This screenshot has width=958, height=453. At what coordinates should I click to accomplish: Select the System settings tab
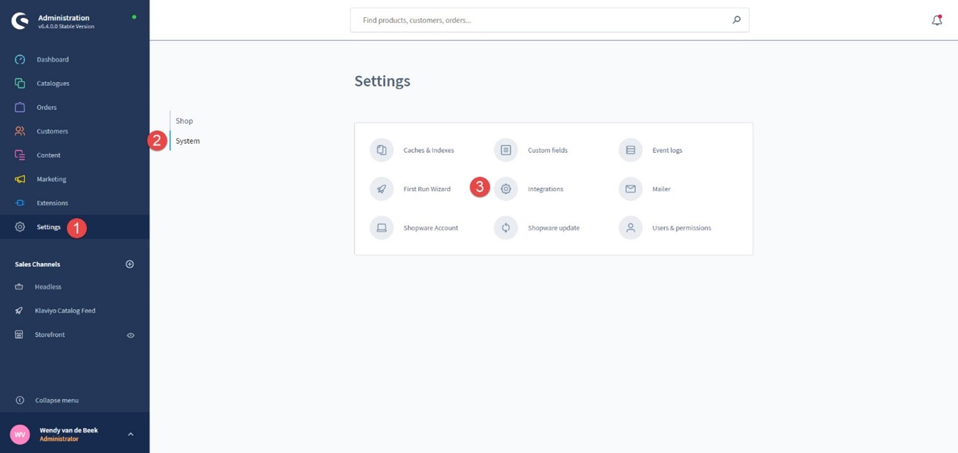click(x=187, y=141)
